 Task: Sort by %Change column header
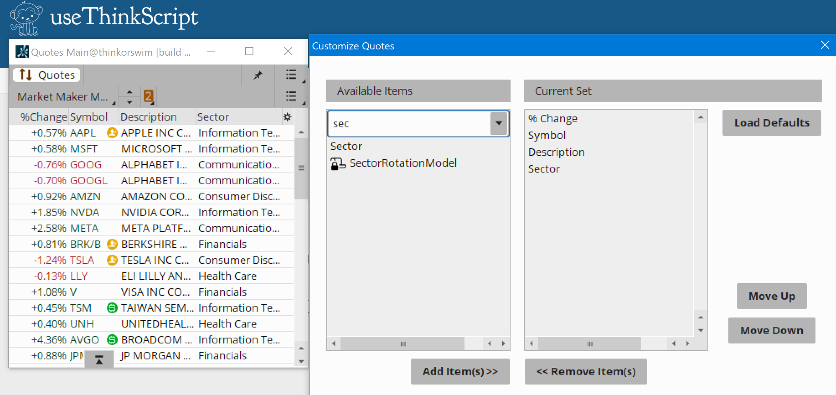point(44,117)
